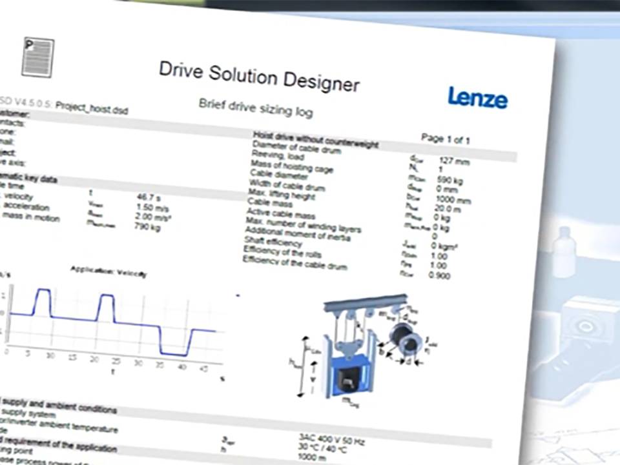Click the 'supply and ambient conditions' section heading
Image resolution: width=620 pixels, height=465 pixels.
pos(59,406)
